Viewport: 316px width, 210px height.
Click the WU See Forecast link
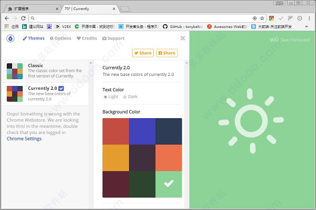click(x=290, y=40)
